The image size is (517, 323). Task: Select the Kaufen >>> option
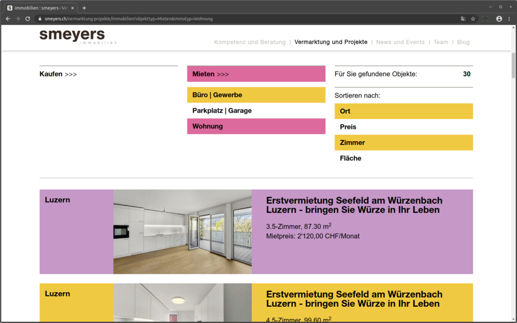coord(58,74)
